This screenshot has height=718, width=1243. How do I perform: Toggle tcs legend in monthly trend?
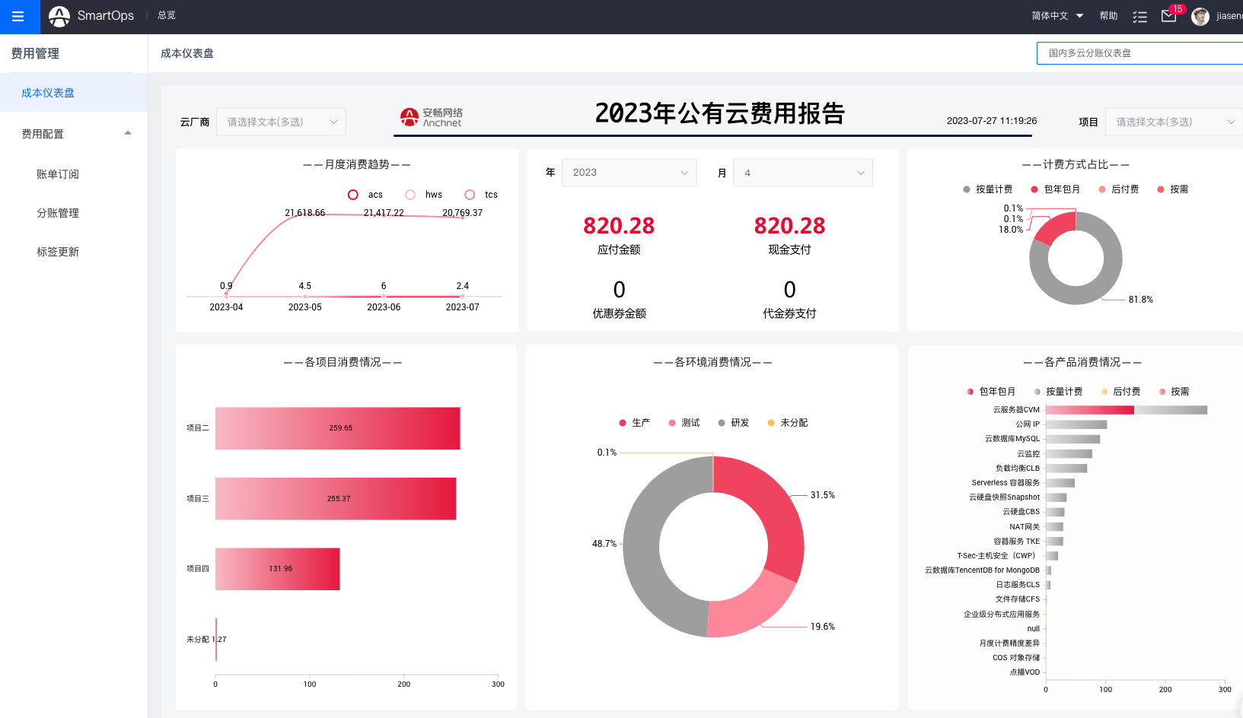(x=481, y=195)
